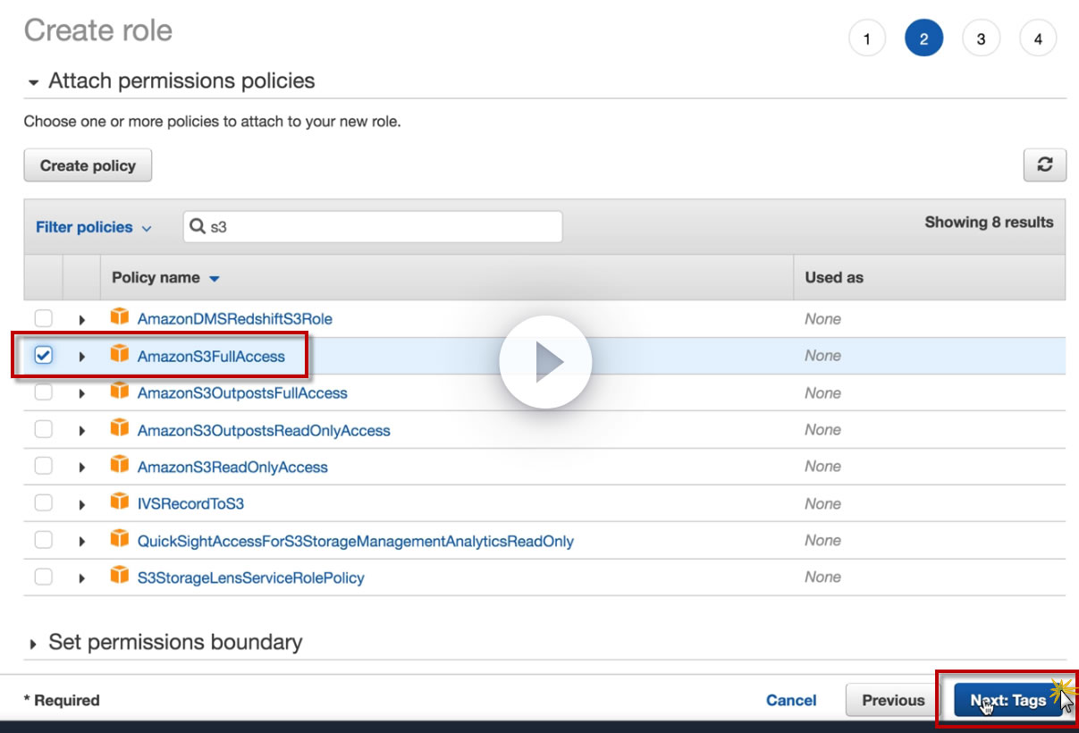This screenshot has height=733, width=1079.
Task: Click the Cancel link
Action: point(791,701)
